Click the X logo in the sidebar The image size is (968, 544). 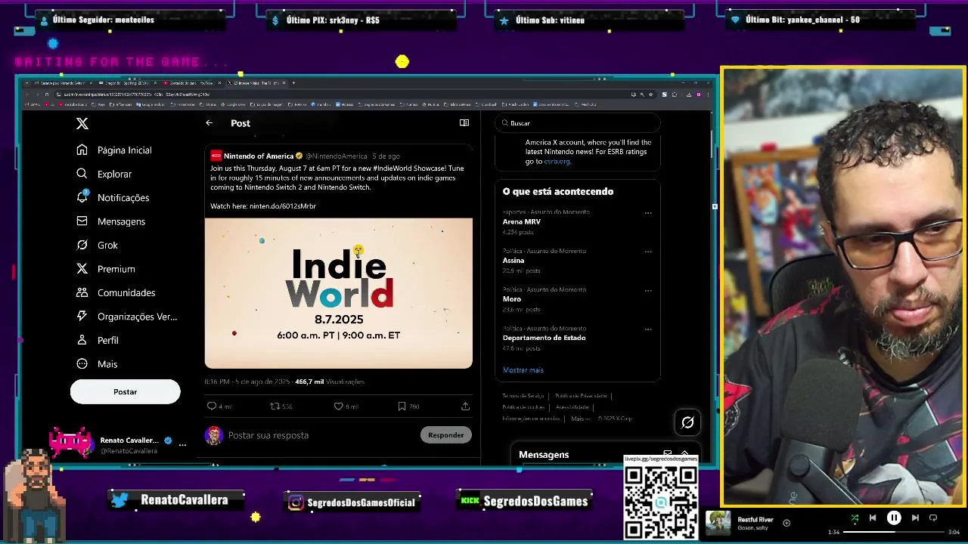pyautogui.click(x=82, y=123)
